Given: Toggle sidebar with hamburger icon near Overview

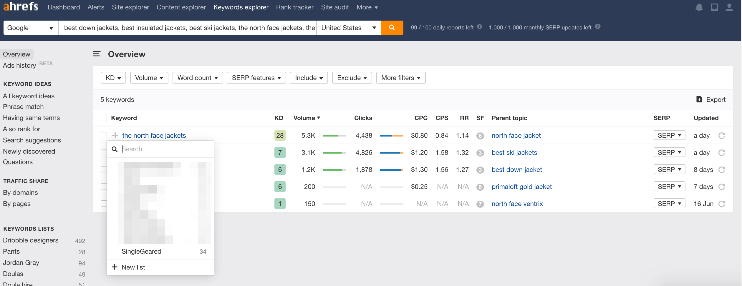Looking at the screenshot, I should [x=97, y=54].
